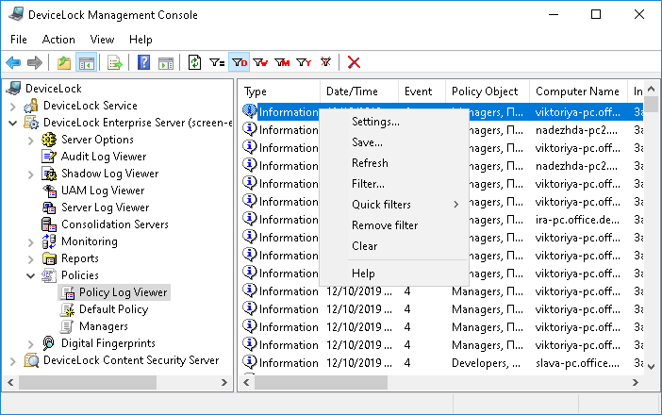Click the Up one level folder icon
This screenshot has height=415, width=662.
(x=64, y=63)
